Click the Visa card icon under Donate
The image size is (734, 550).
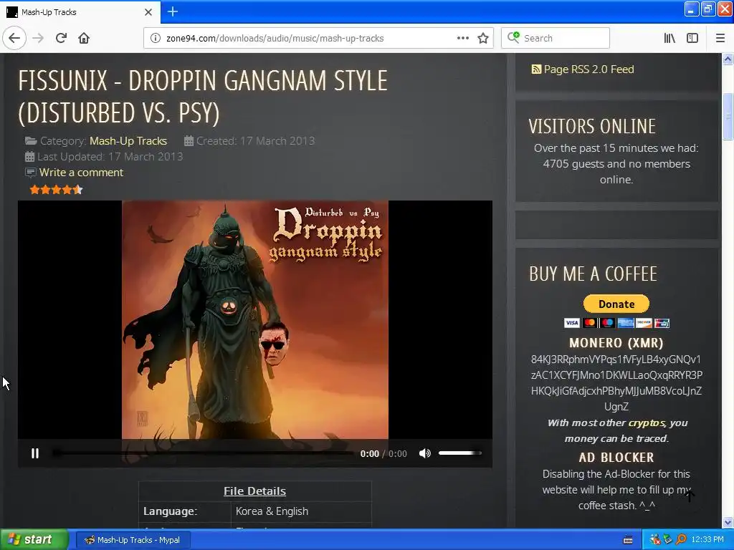coord(571,323)
